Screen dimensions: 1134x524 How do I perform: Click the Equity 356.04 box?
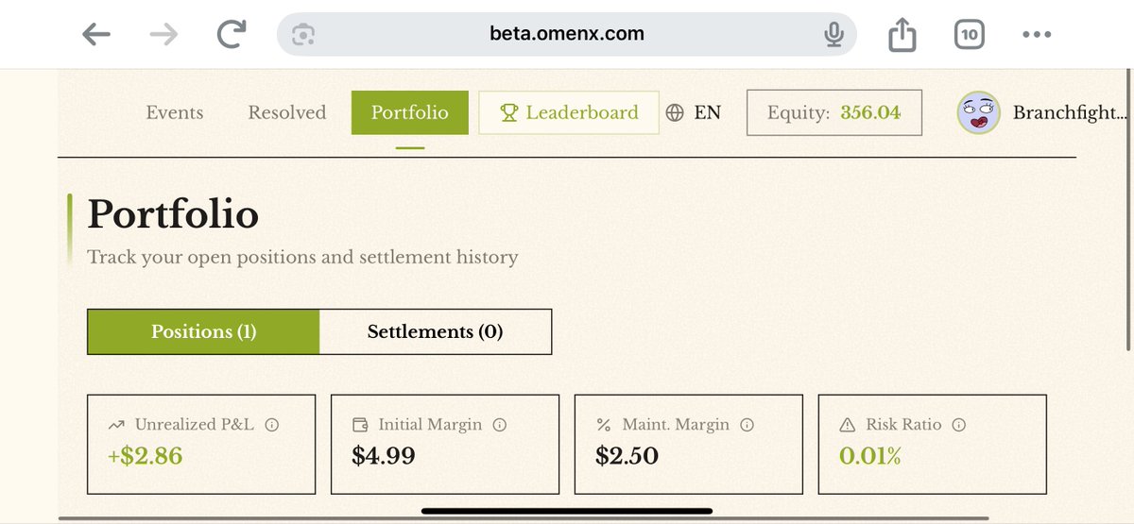833,113
